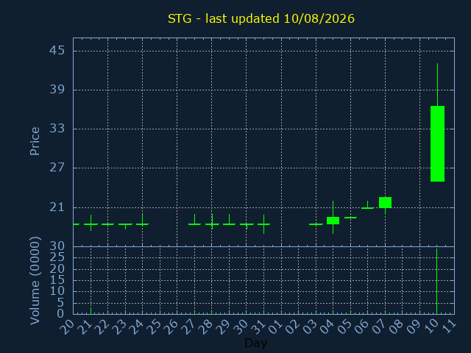Click the small volume bar on day 21
The height and width of the screenshot is (353, 471).
click(x=91, y=310)
